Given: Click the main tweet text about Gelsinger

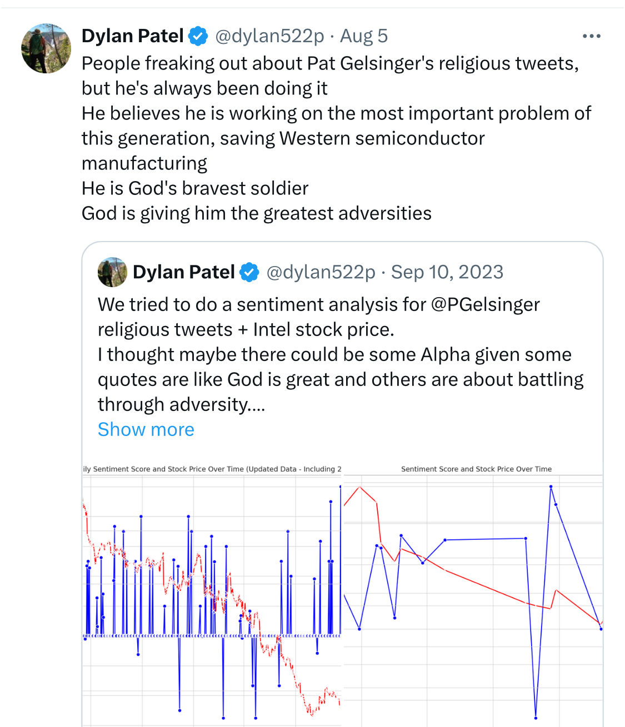Looking at the screenshot, I should click(337, 138).
